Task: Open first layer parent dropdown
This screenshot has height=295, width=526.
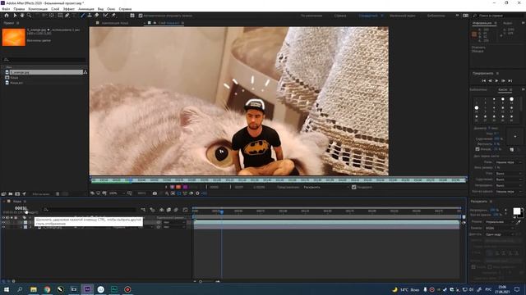Action: (173, 222)
